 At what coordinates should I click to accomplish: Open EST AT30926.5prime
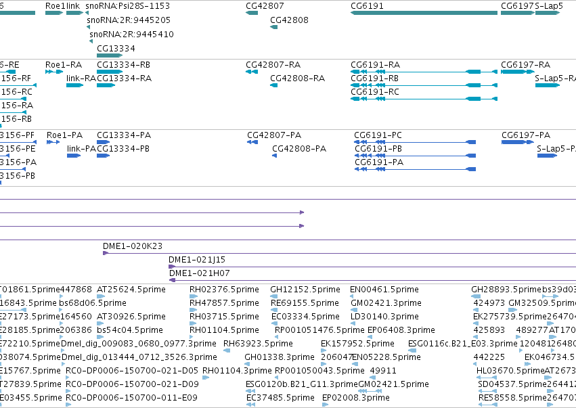click(x=131, y=317)
